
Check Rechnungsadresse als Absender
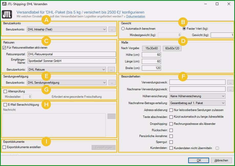tap(171, 124)
